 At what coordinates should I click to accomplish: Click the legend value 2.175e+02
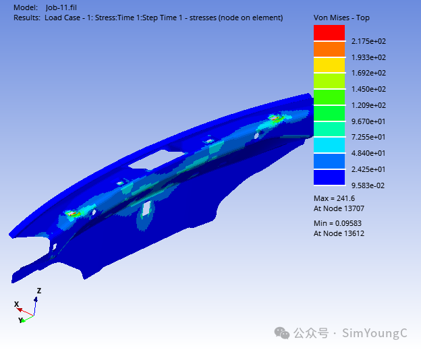(368, 41)
